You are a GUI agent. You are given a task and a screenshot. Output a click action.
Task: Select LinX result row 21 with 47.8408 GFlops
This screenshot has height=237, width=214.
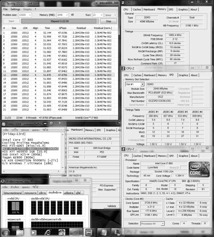[x=58, y=110]
